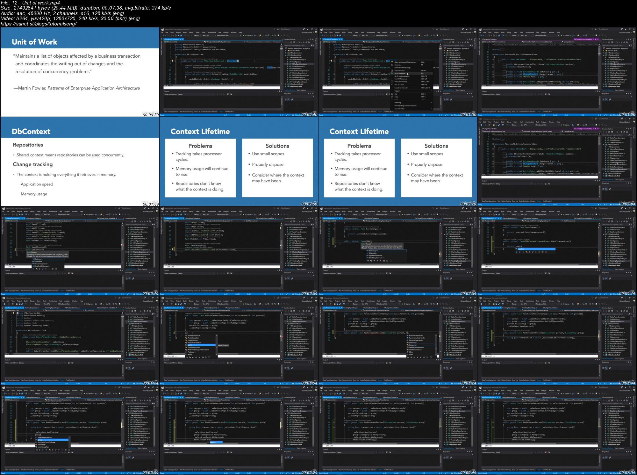The height and width of the screenshot is (475, 637).
Task: Open the frame stamped 00:05:44
Action: point(557,341)
